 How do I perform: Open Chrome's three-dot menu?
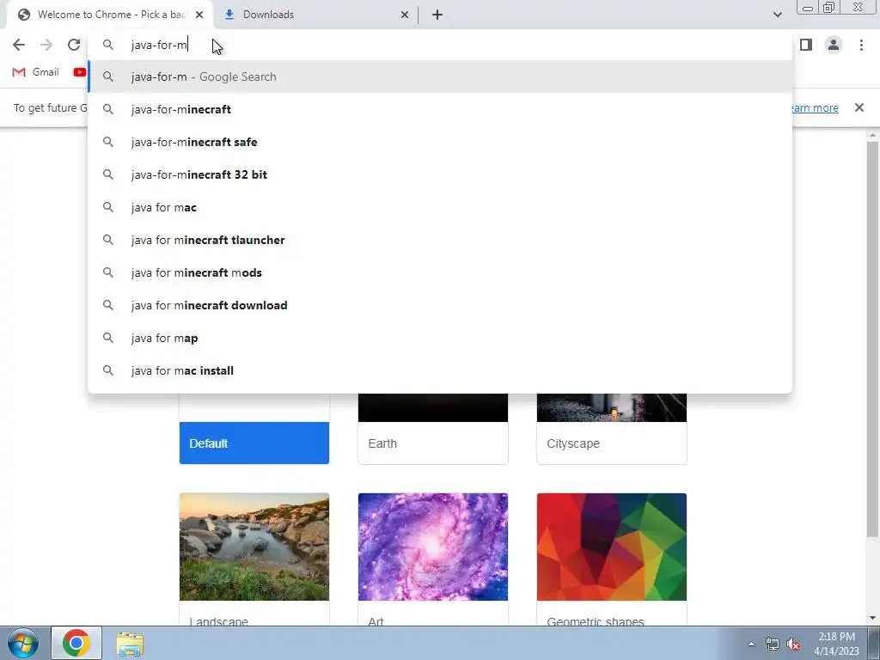pos(861,45)
